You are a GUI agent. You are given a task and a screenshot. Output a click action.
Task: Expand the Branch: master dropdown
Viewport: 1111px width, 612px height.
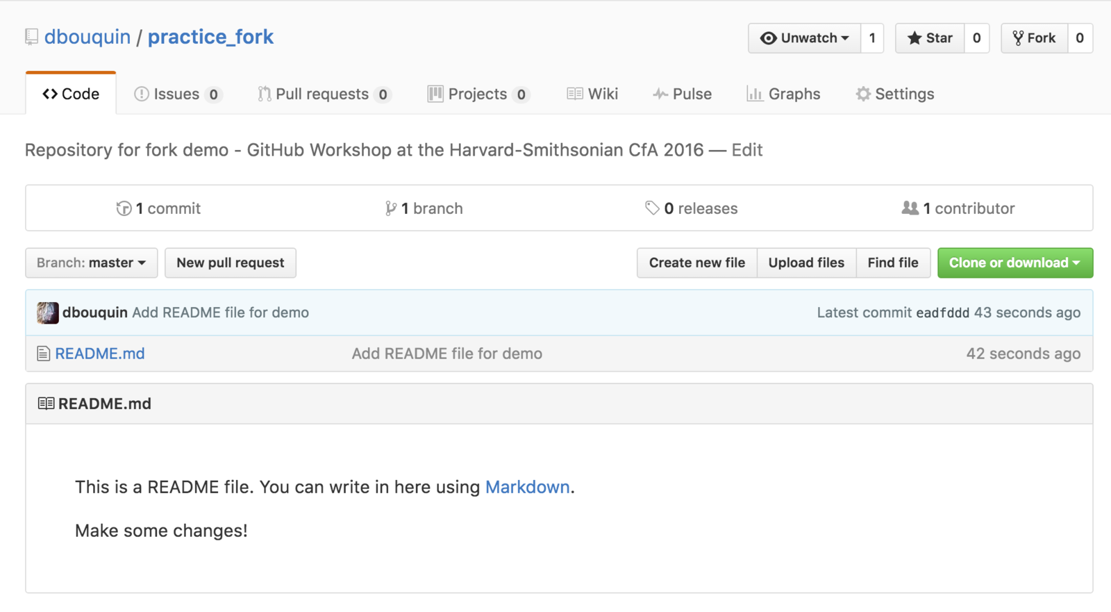tap(92, 263)
